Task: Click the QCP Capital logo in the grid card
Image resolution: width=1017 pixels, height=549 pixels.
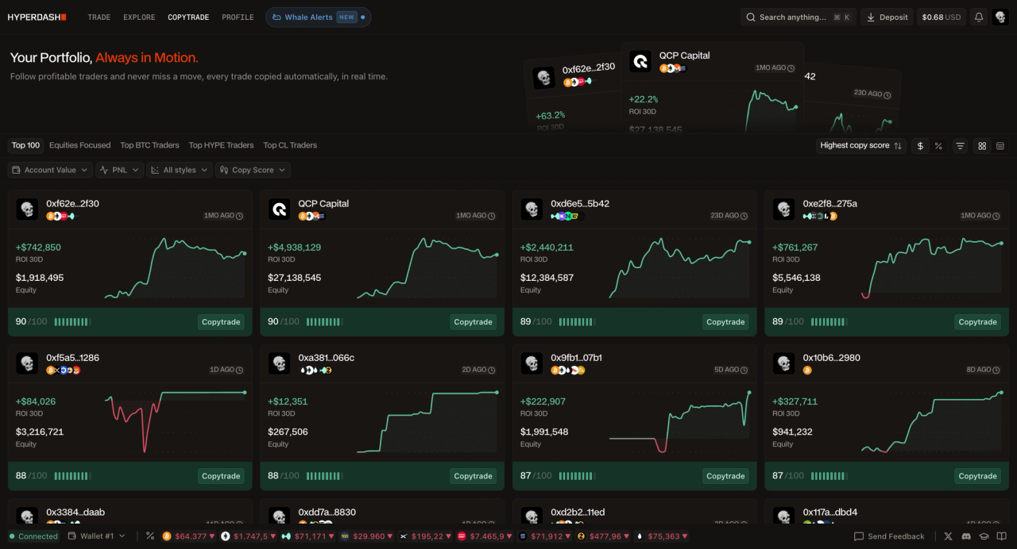Action: pos(279,209)
